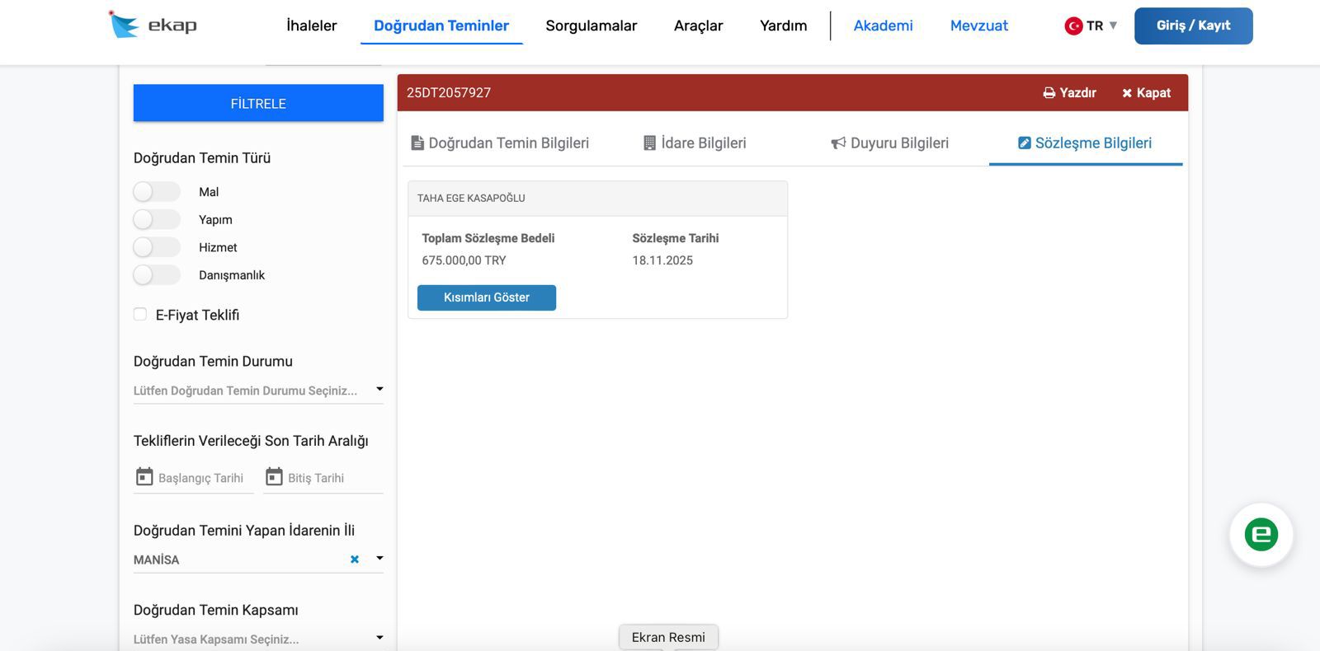Screen dimensions: 1320x651
Task: Clear the MANİSA province selection
Action: coord(355,560)
